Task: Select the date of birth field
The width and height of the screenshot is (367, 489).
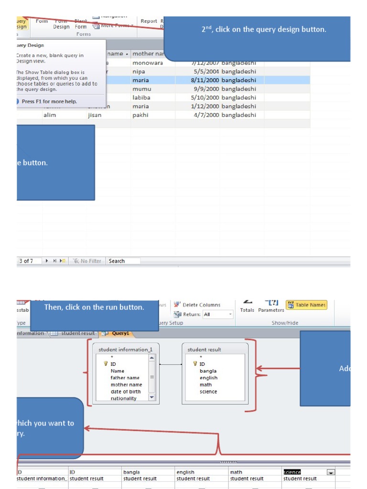Action: click(x=126, y=392)
